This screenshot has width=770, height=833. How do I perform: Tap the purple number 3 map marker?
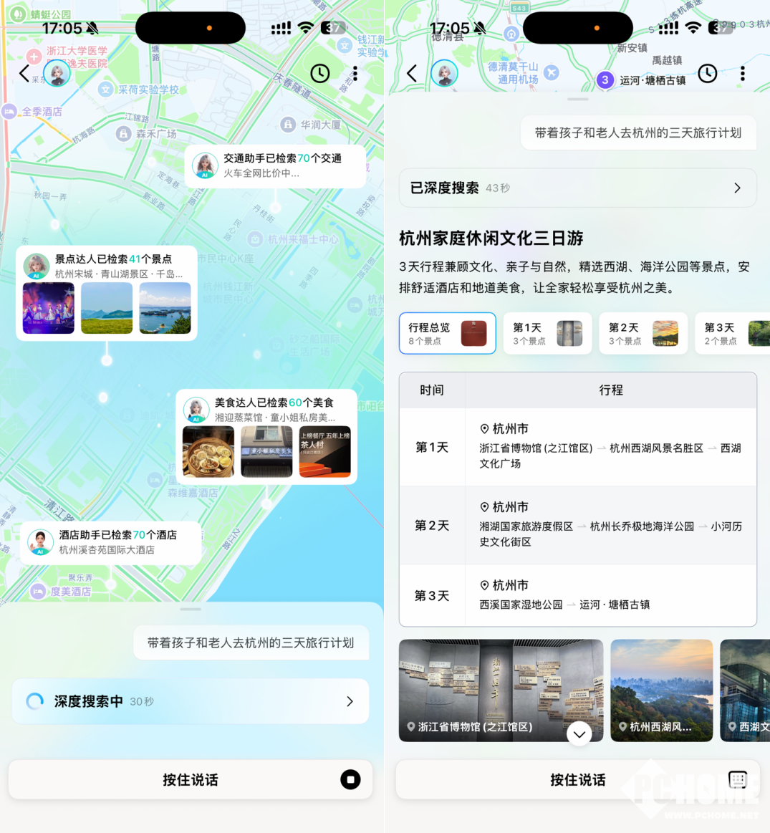click(605, 80)
